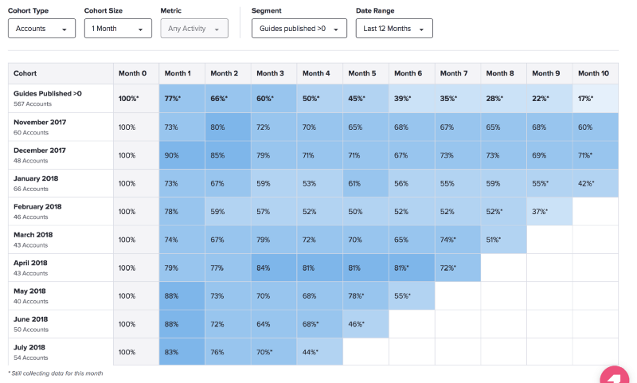Click the 'Still collecting data for this month' footnote

coord(56,373)
